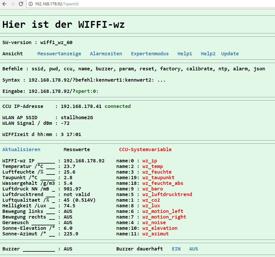Click the Update link
This screenshot has height=257, width=275.
tap(230, 54)
